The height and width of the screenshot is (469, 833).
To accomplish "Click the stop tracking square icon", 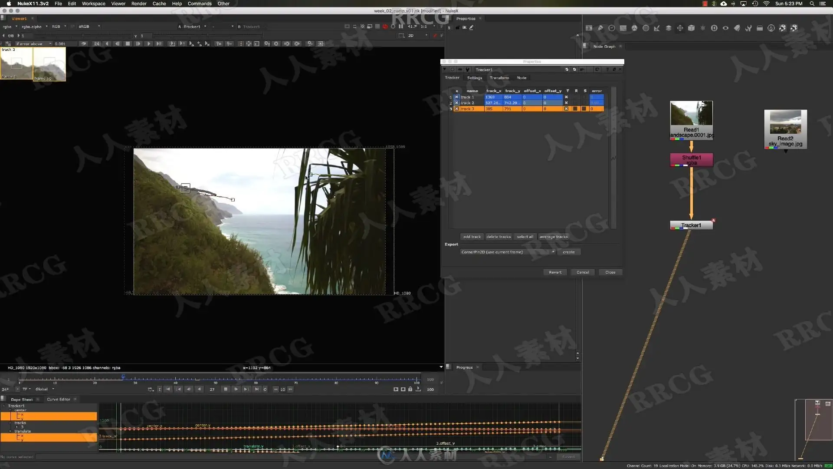I will (128, 44).
